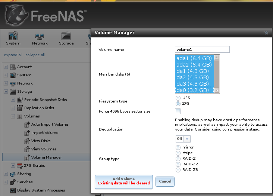
Task: Select disk ada2 (6.4 GB)
Action: tap(194, 65)
